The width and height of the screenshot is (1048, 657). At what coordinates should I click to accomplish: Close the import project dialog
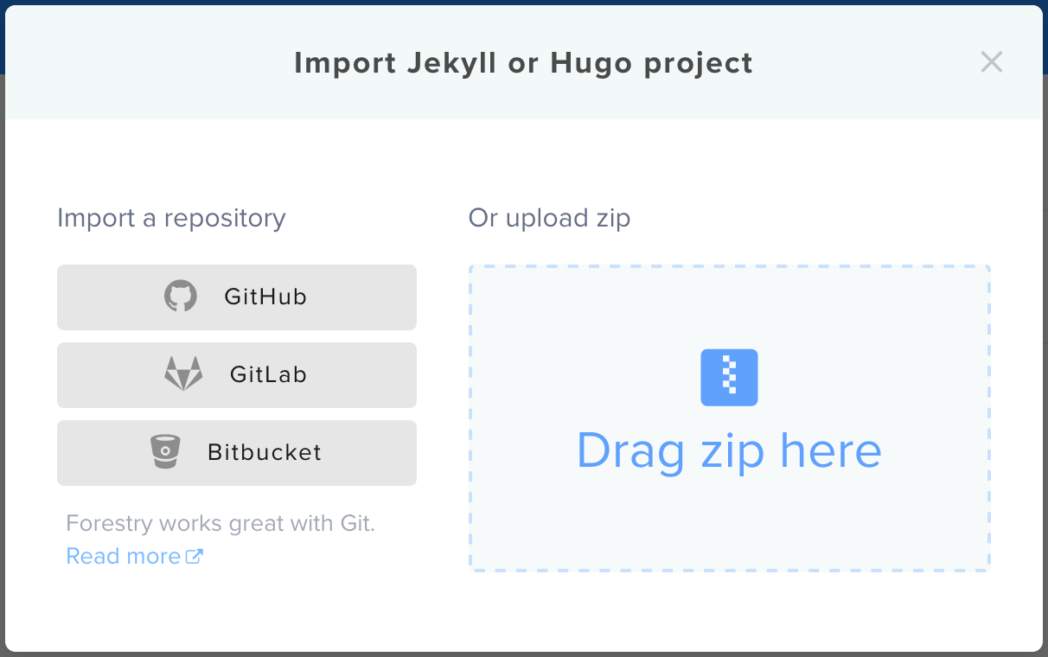[x=991, y=62]
